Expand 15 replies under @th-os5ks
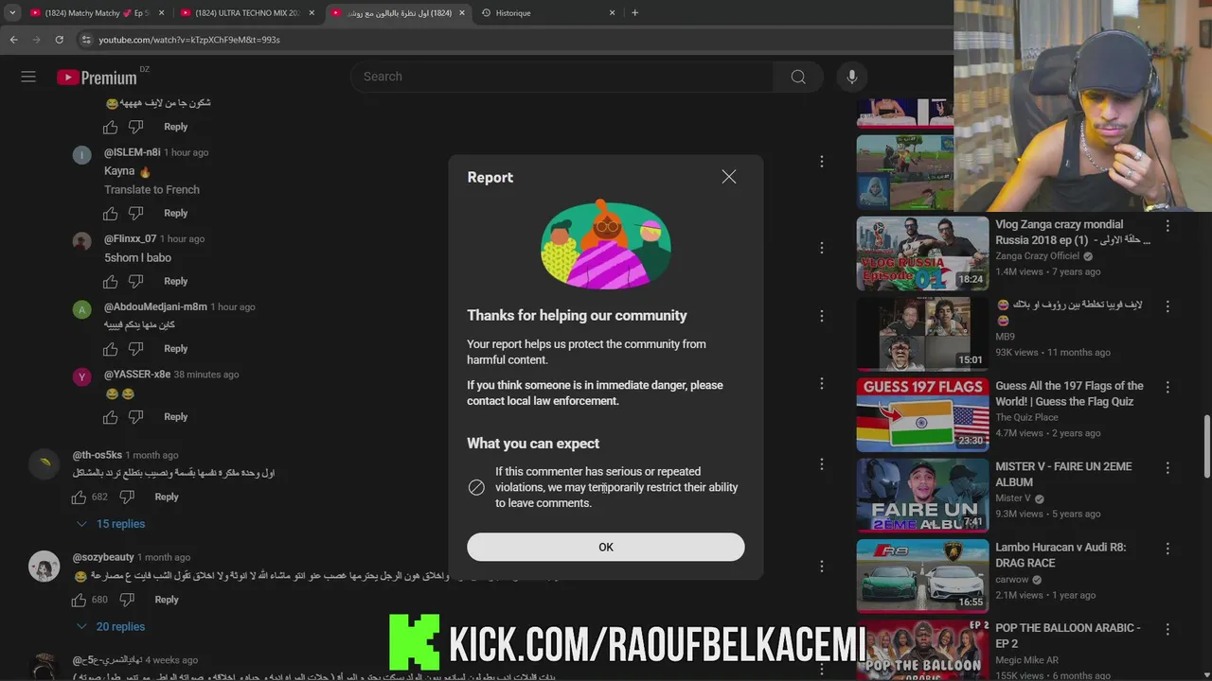Image resolution: width=1212 pixels, height=681 pixels. click(x=110, y=524)
